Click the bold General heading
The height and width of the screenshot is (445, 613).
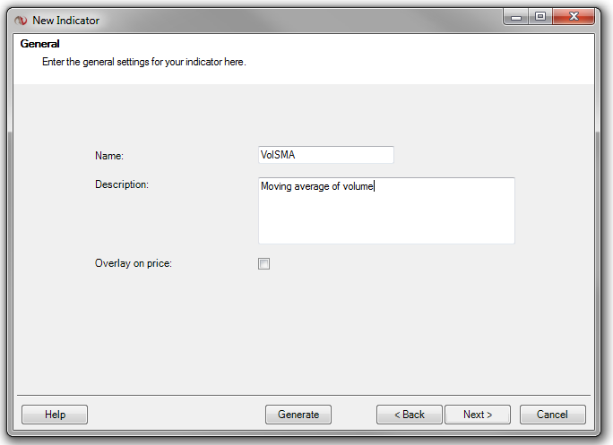(40, 44)
